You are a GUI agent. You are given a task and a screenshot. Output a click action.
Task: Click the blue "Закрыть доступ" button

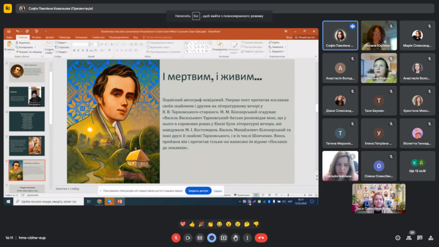[198, 191]
